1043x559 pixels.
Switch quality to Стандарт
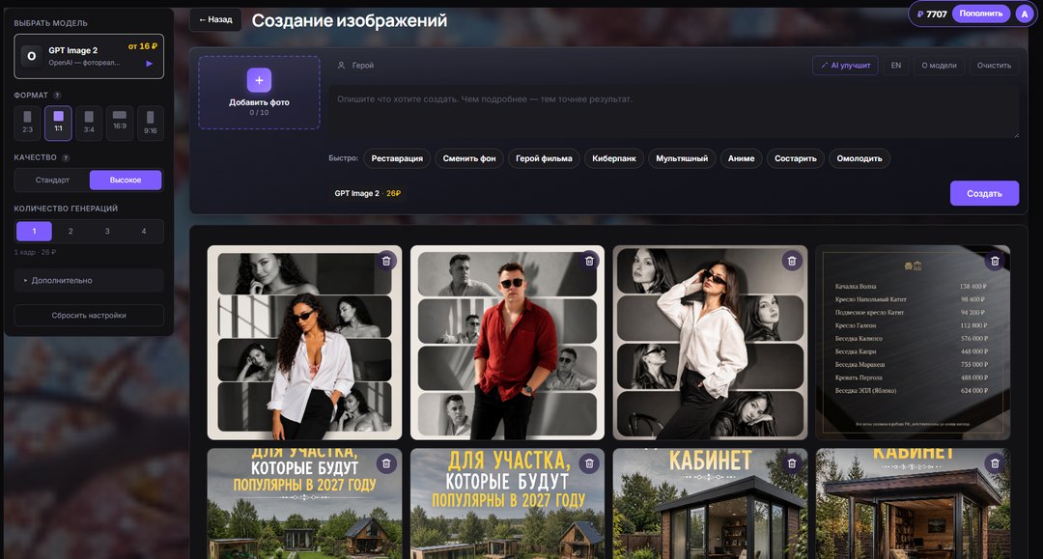(x=52, y=181)
